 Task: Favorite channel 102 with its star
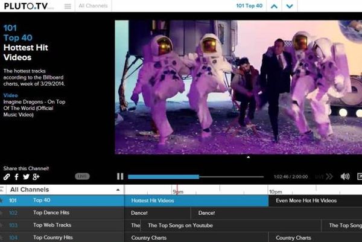point(1,212)
